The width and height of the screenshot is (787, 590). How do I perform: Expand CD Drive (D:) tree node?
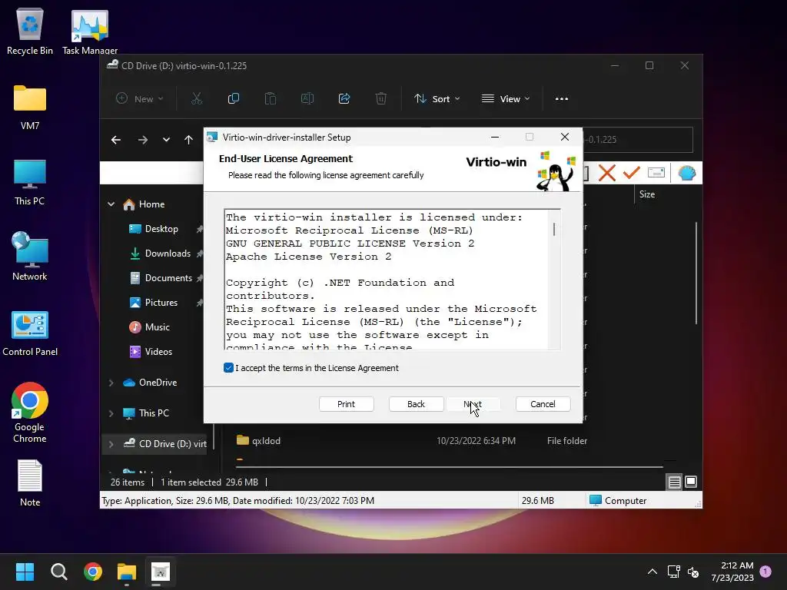(111, 444)
